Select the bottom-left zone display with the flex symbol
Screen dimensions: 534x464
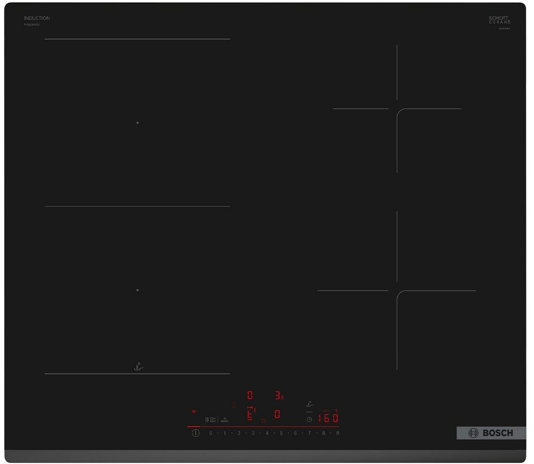tap(250, 414)
